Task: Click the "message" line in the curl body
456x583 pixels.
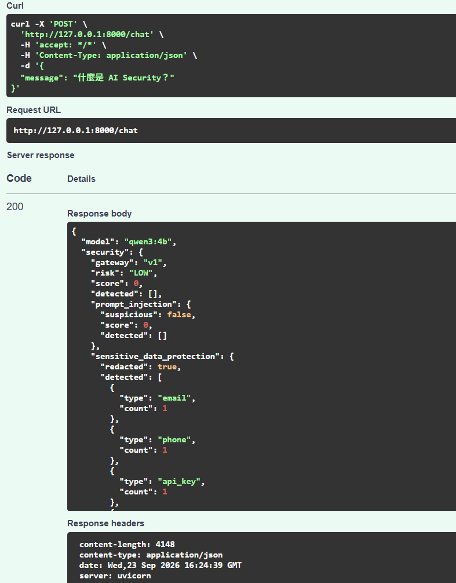Action: 97,78
